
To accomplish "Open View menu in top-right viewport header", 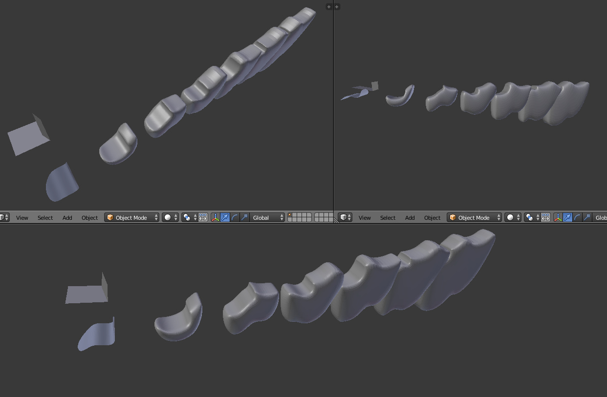I will (x=365, y=218).
